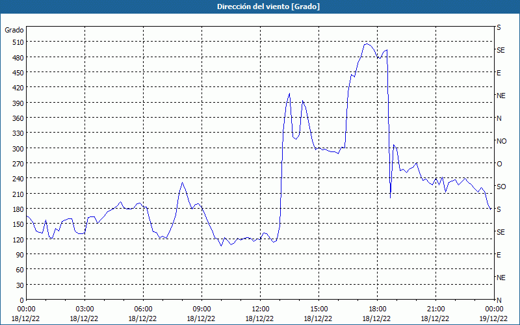The width and height of the screenshot is (520, 325).
Task: Click the 510 value on the left axis
Action: pos(18,42)
